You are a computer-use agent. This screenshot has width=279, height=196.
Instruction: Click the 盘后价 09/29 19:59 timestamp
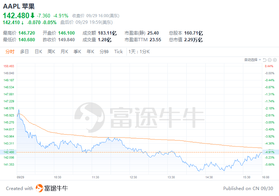click(x=86, y=22)
